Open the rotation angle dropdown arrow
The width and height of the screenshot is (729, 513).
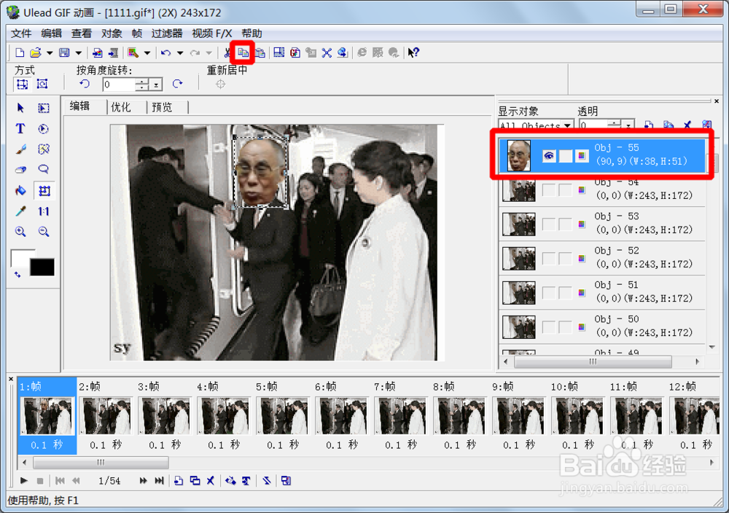(x=156, y=85)
